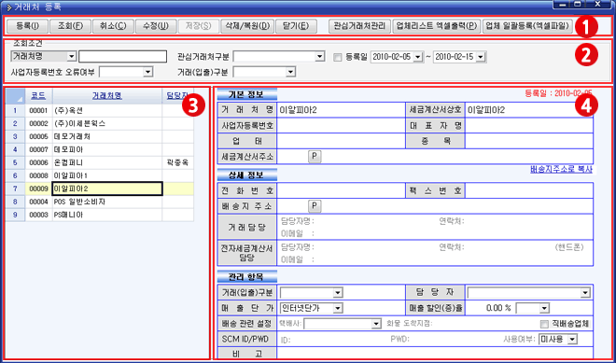616x363 pixels.
Task: Sort list by 코드 column header
Action: pos(38,95)
